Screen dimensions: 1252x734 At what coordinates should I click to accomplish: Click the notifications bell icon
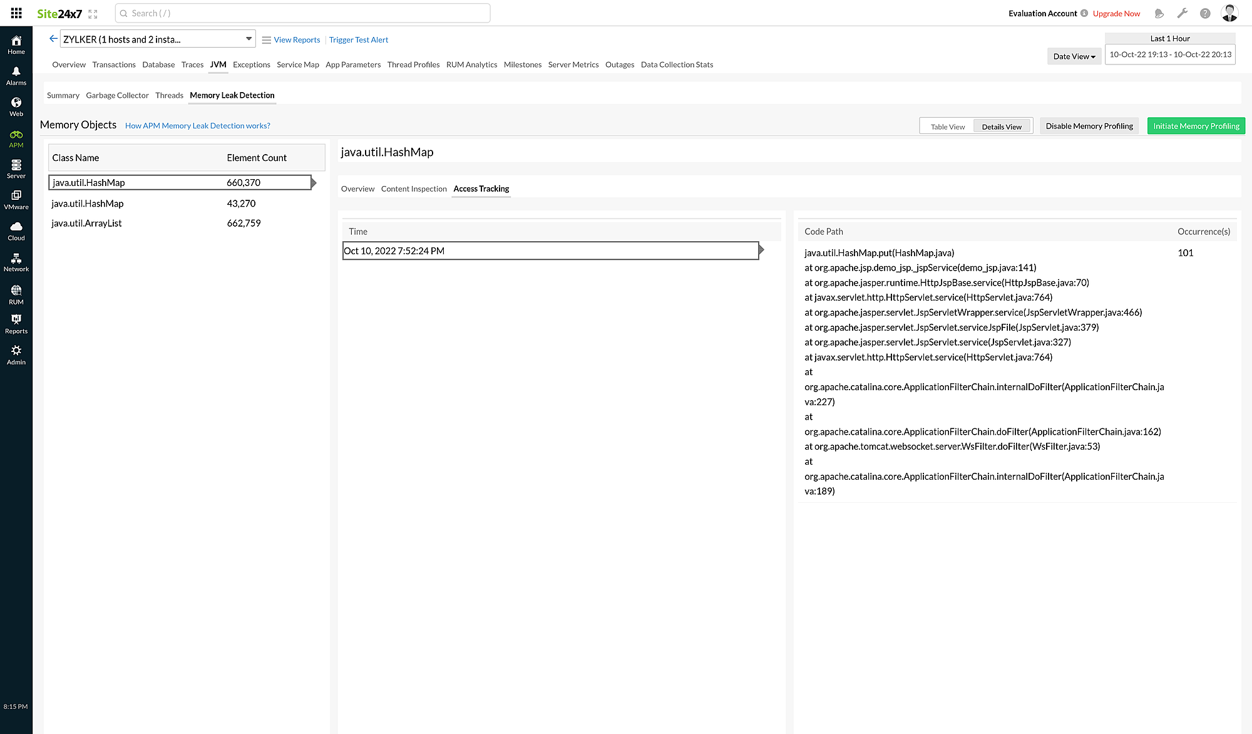click(1159, 13)
